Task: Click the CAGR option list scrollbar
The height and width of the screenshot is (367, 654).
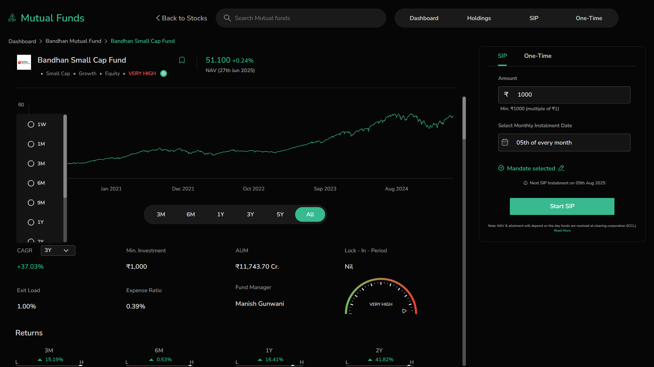Action: pos(65,156)
